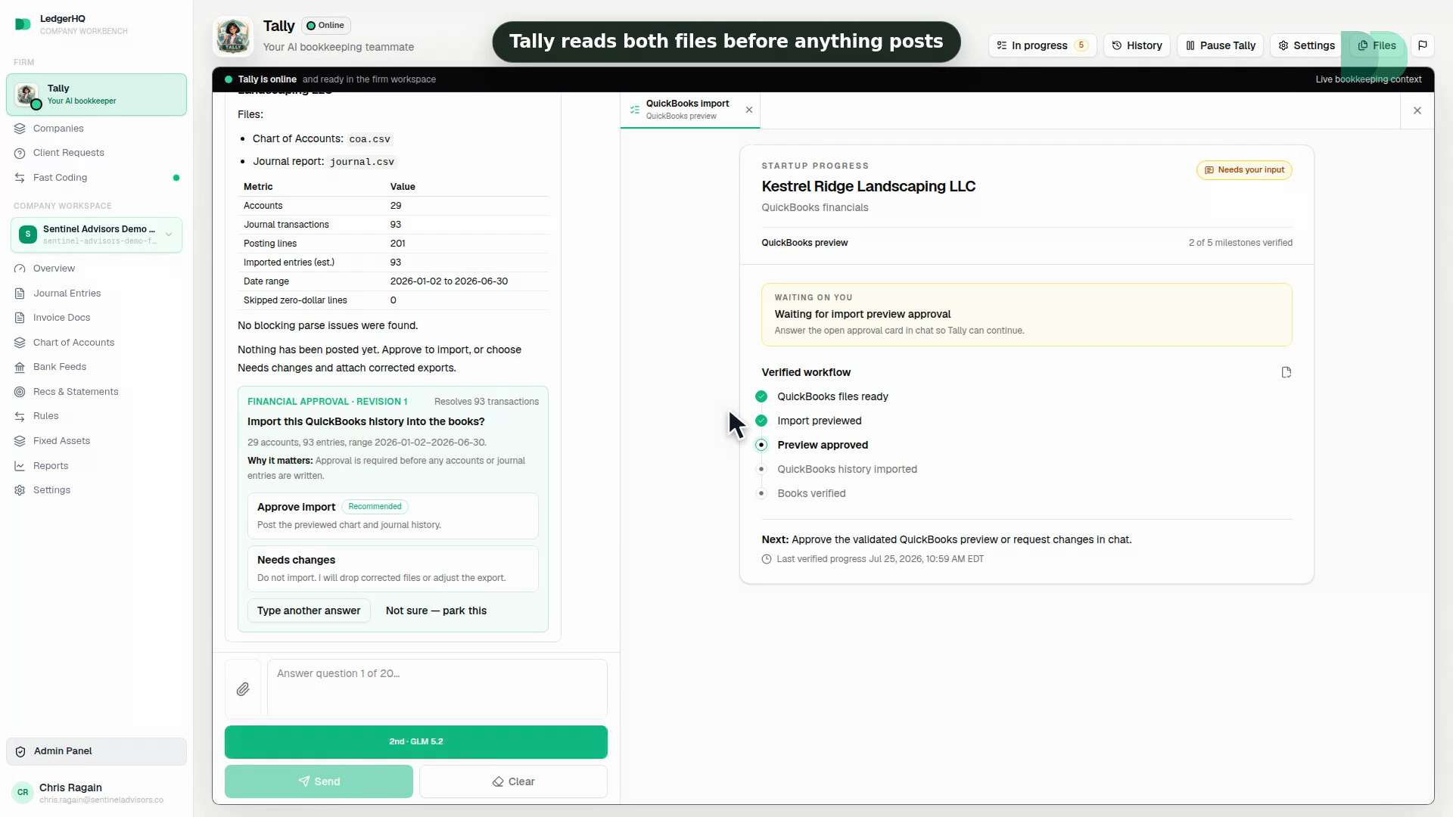
Task: Click the Recommended tag on Approve import
Action: 375,507
